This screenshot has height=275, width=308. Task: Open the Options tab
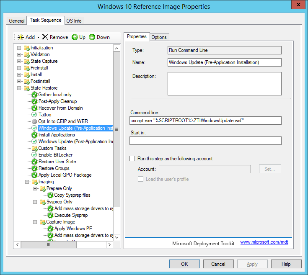click(159, 37)
